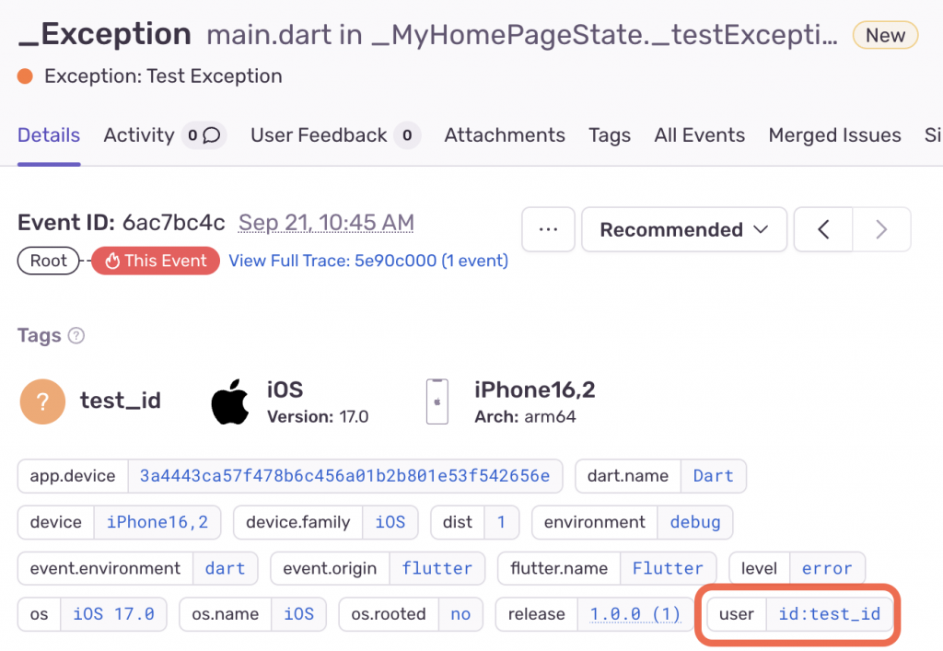Click the red This Event badge
The height and width of the screenshot is (651, 943).
[x=156, y=261]
